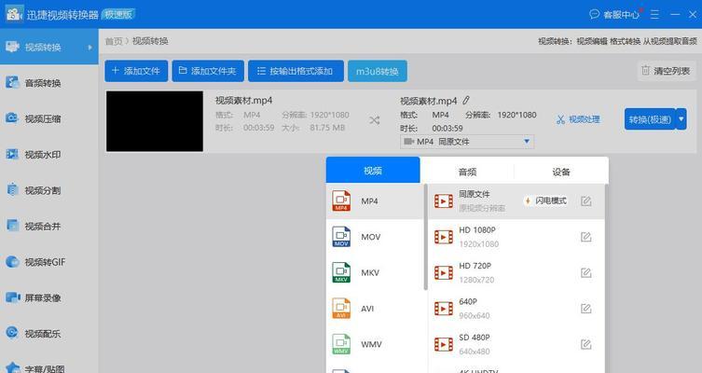Click 按输出格式添加 button
Image resolution: width=702 pixels, height=373 pixels.
pyautogui.click(x=296, y=71)
